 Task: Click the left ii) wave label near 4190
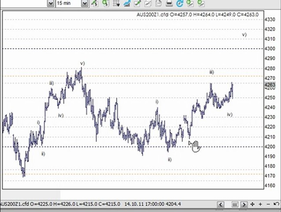pyautogui.click(x=43, y=154)
